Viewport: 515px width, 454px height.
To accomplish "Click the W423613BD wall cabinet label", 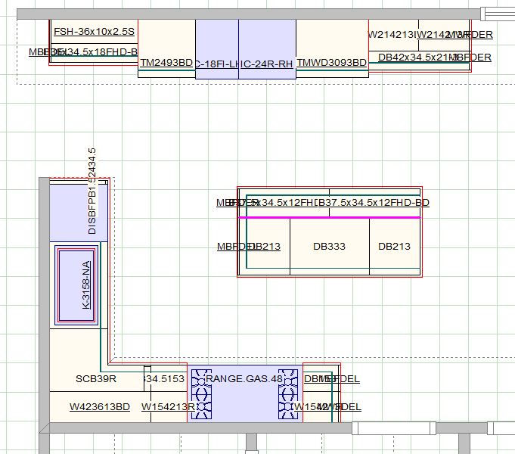I will tap(100, 407).
